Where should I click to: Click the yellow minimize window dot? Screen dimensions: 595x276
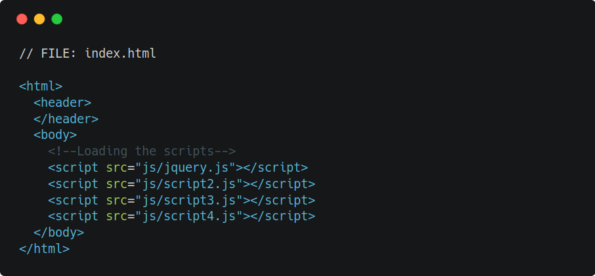[x=39, y=19]
